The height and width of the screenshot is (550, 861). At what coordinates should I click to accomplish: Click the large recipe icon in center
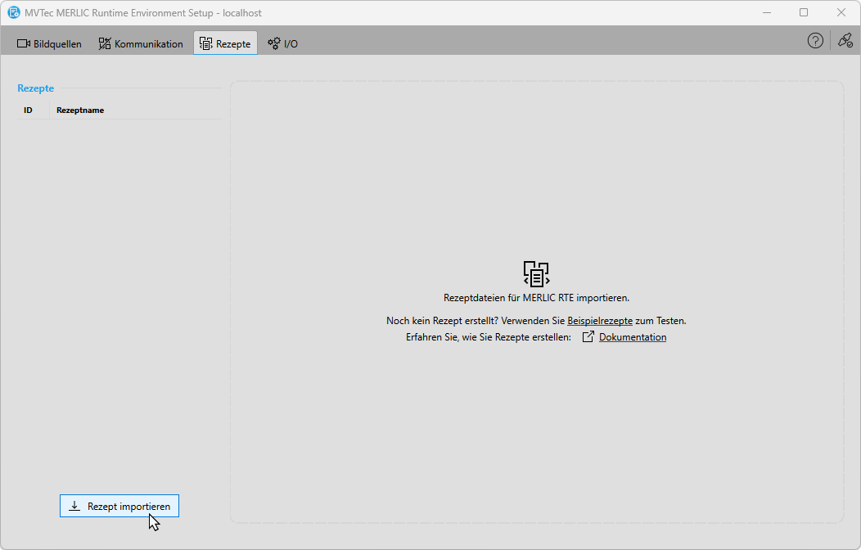(536, 273)
